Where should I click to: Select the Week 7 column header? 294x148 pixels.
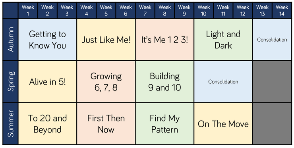145,10
